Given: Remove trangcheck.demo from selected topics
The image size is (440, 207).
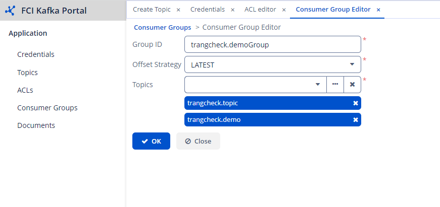Looking at the screenshot, I should (x=355, y=120).
